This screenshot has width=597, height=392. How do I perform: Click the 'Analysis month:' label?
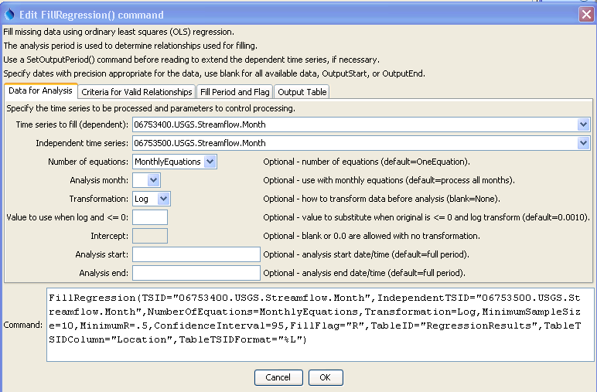[99, 180]
